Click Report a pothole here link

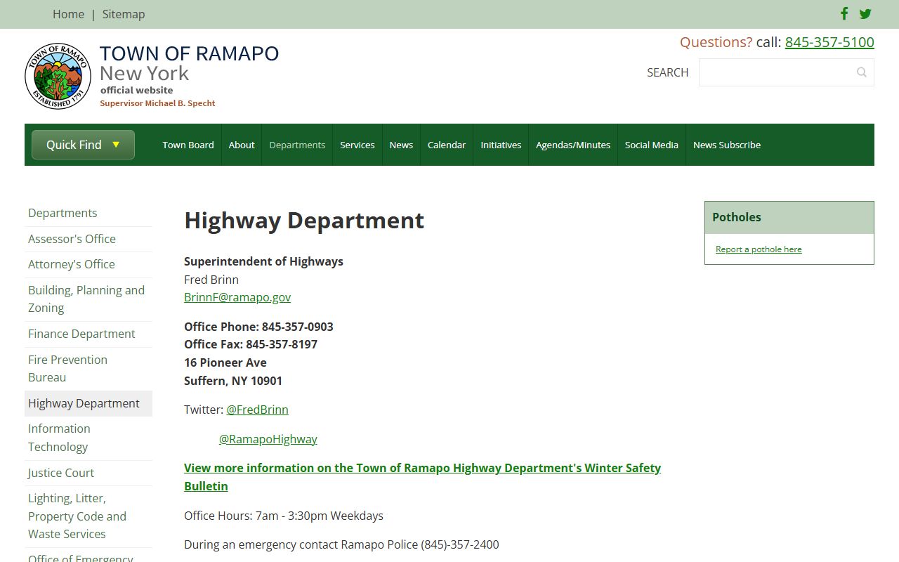[759, 249]
